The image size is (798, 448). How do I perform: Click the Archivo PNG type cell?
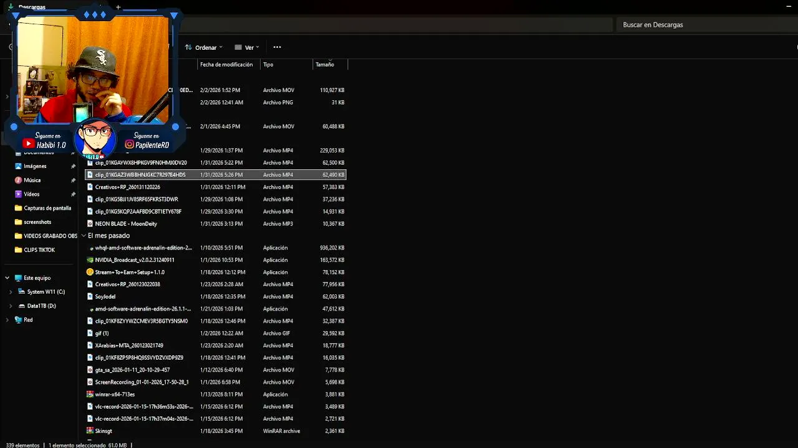278,103
